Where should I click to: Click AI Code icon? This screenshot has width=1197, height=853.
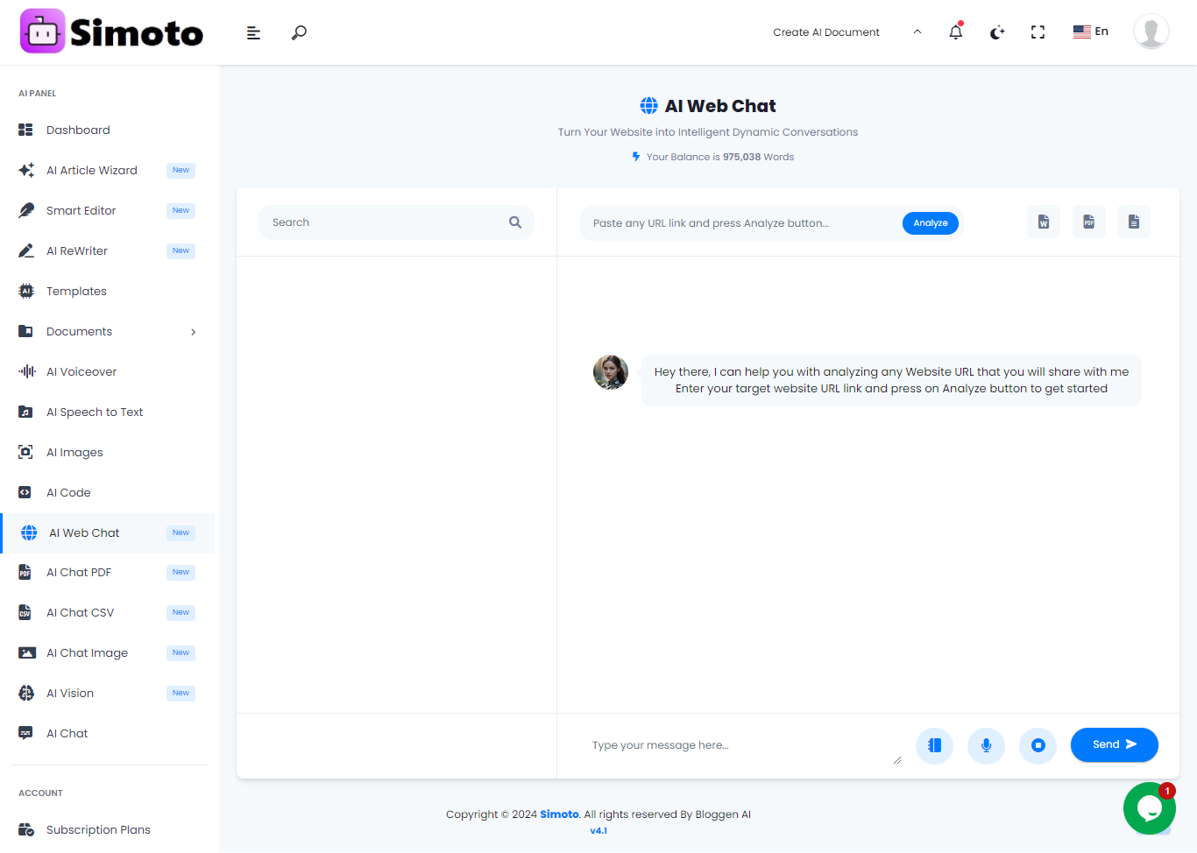[x=25, y=492]
